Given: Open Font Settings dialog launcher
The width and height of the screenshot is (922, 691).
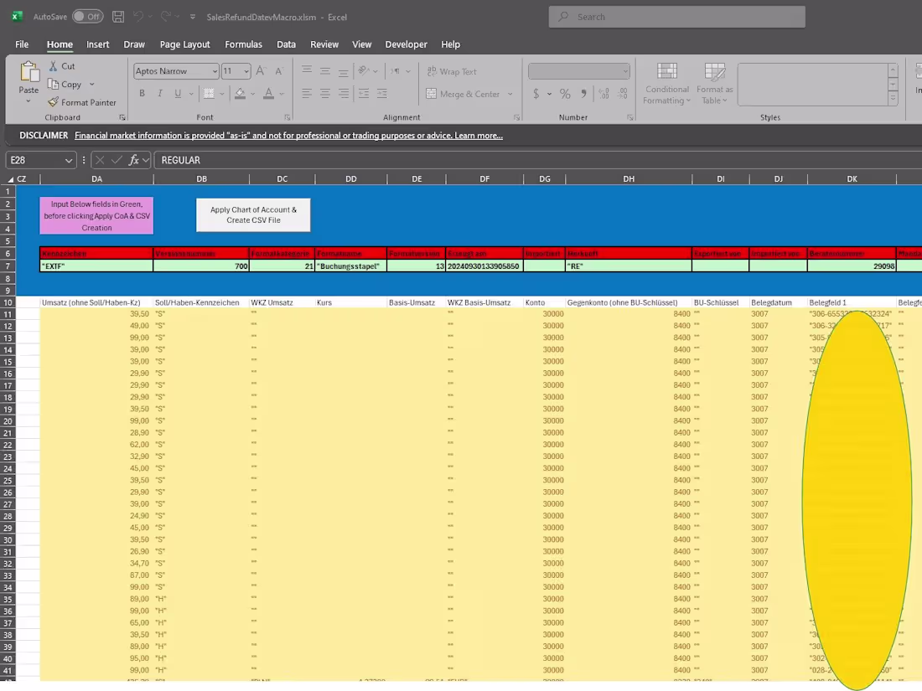Looking at the screenshot, I should [287, 117].
